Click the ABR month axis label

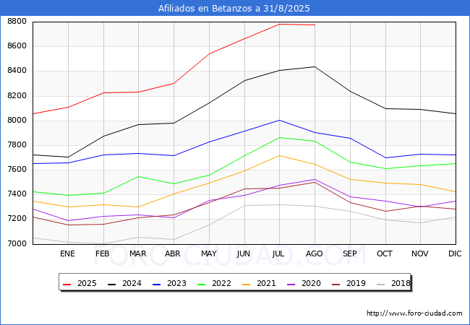click(173, 253)
